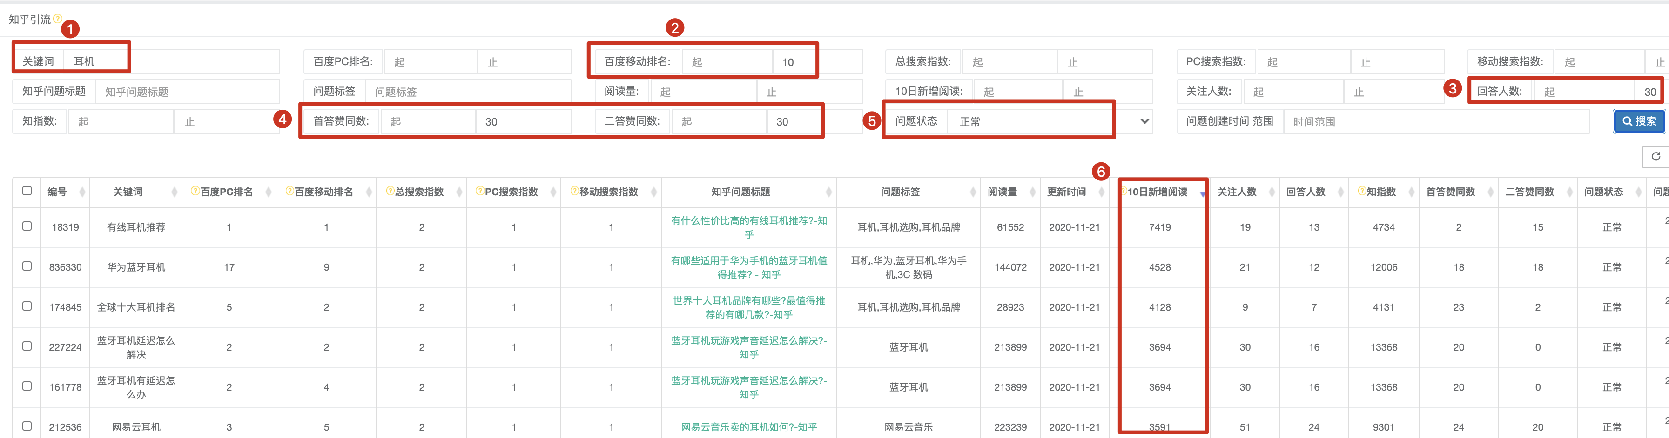Click help icon next to PC搜索指数 column
Screen dimensions: 1669x438
479,191
